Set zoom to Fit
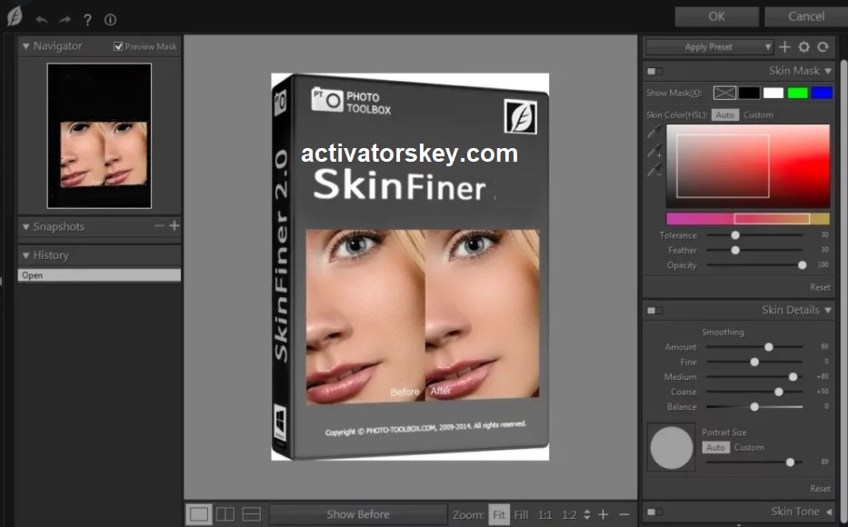848x527 pixels. coord(499,514)
